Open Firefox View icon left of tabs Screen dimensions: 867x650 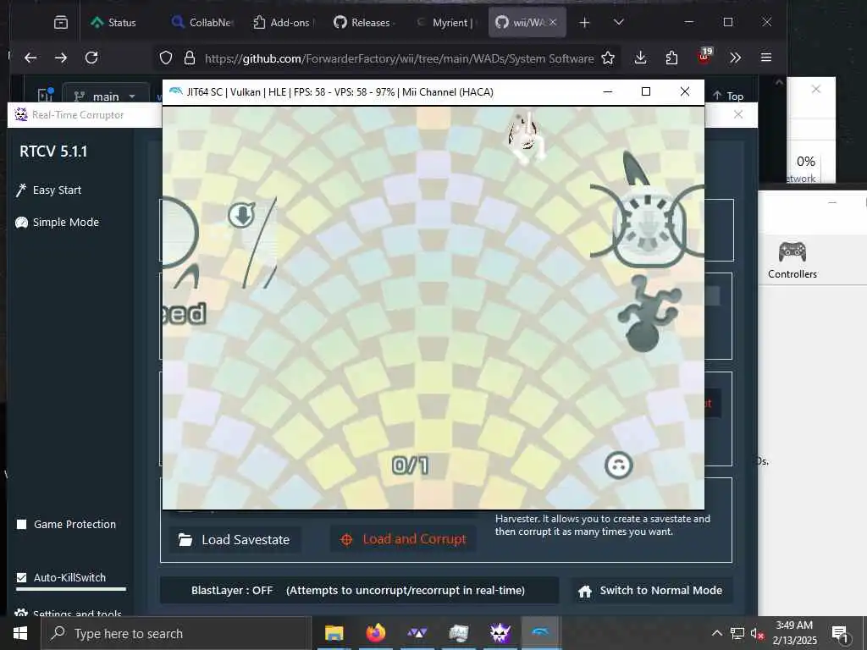pyautogui.click(x=61, y=22)
